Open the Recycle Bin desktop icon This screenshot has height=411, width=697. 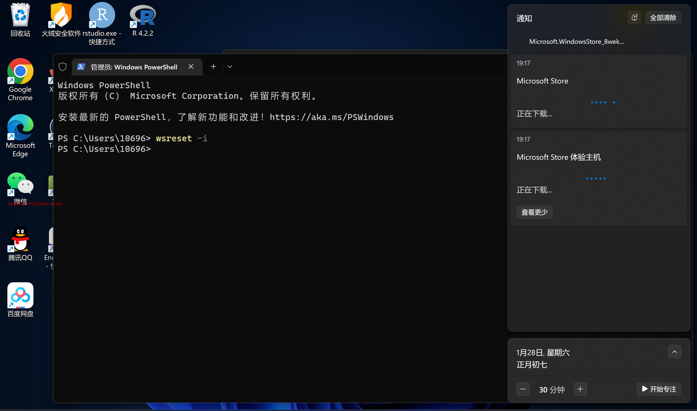[20, 19]
